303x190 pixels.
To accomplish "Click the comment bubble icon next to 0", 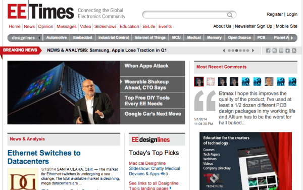I will [163, 174].
